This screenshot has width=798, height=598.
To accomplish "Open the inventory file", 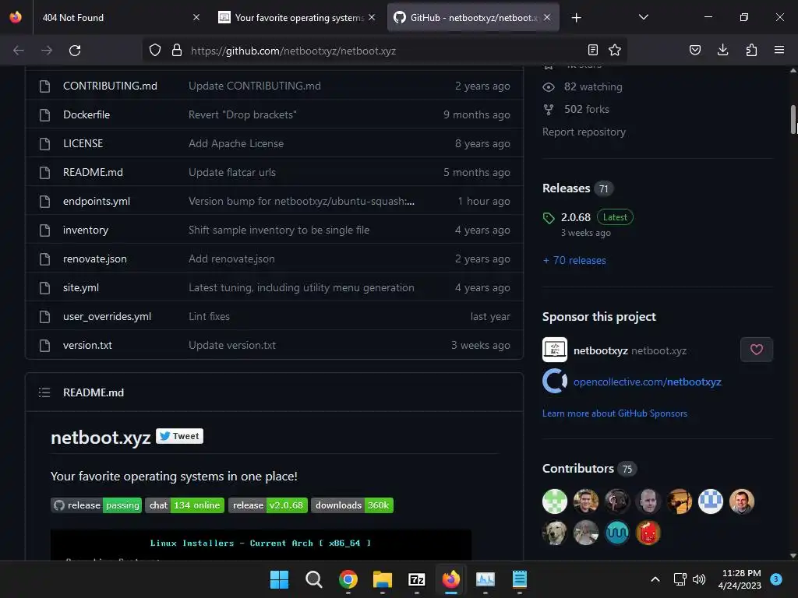I will click(86, 230).
